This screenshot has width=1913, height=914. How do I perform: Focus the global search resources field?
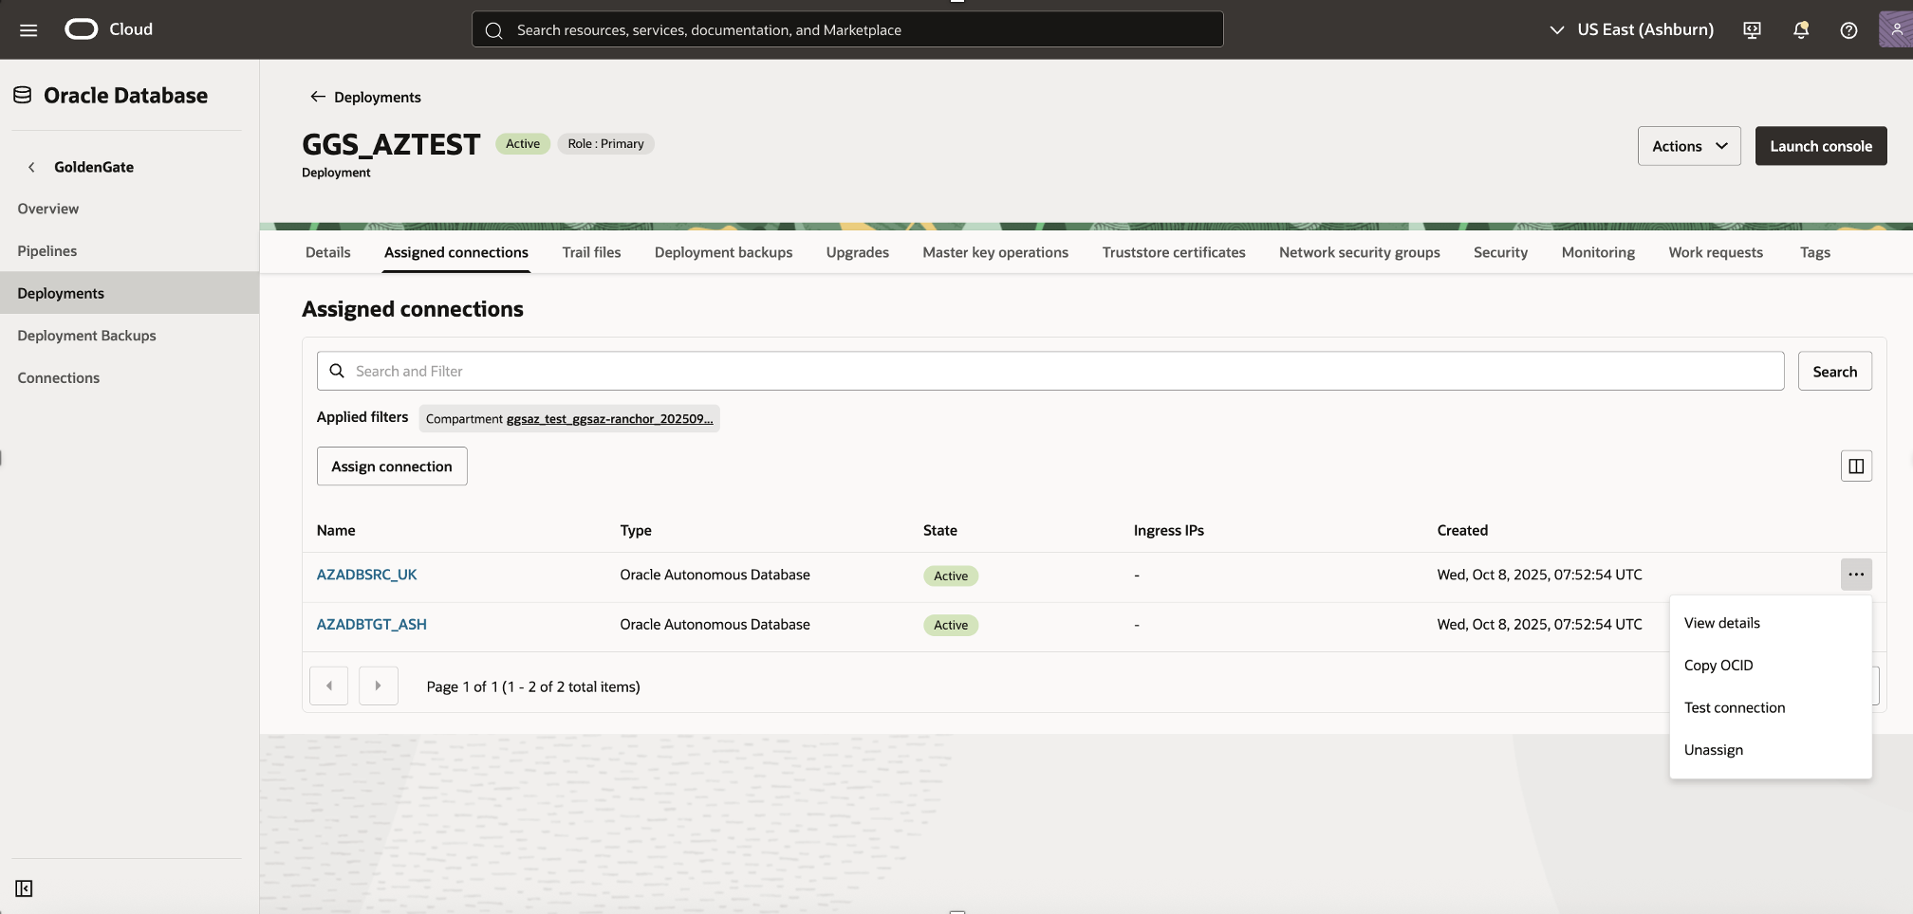pos(847,29)
